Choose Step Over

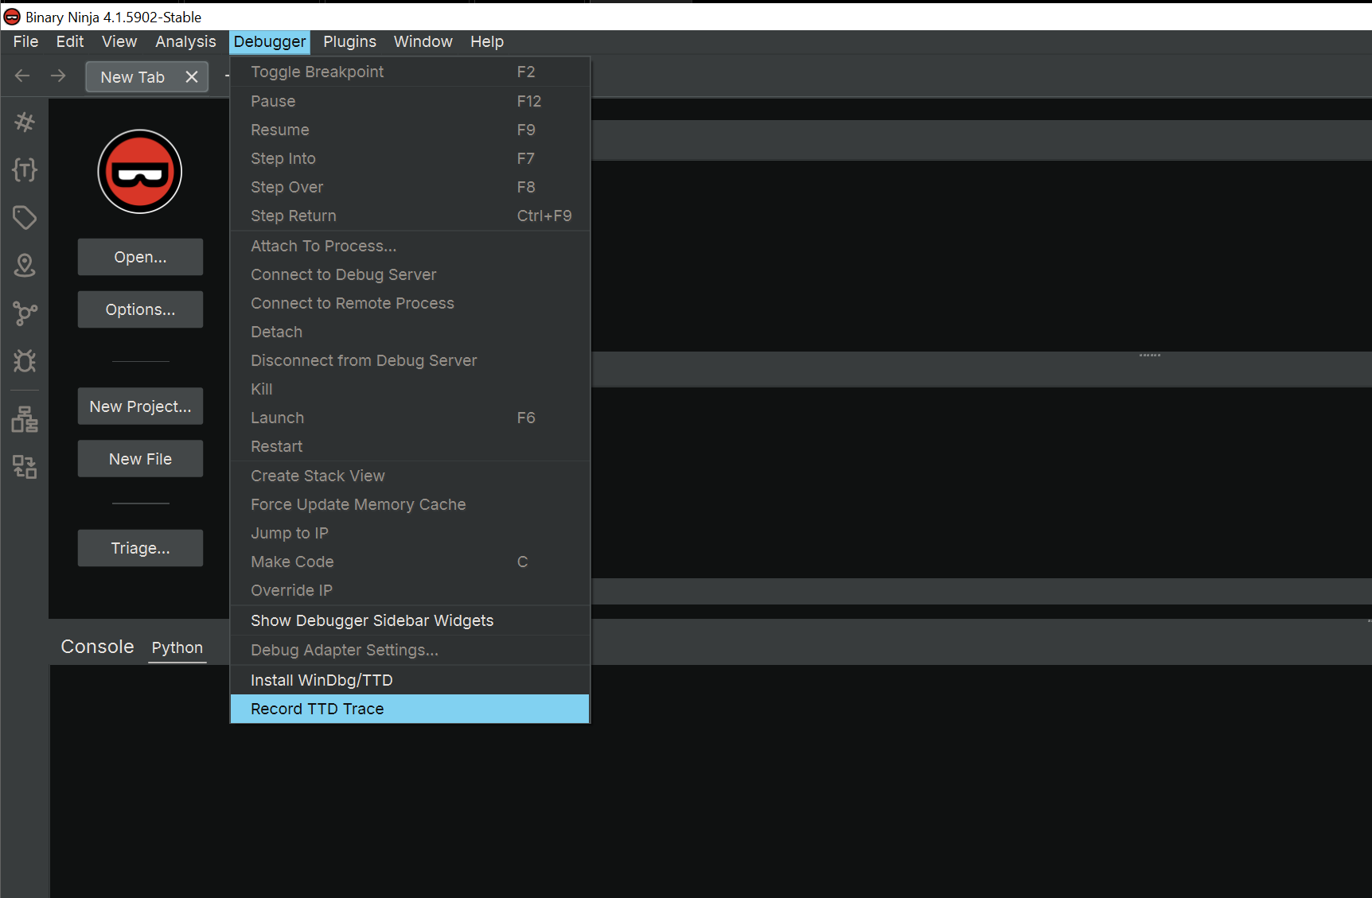pyautogui.click(x=410, y=187)
